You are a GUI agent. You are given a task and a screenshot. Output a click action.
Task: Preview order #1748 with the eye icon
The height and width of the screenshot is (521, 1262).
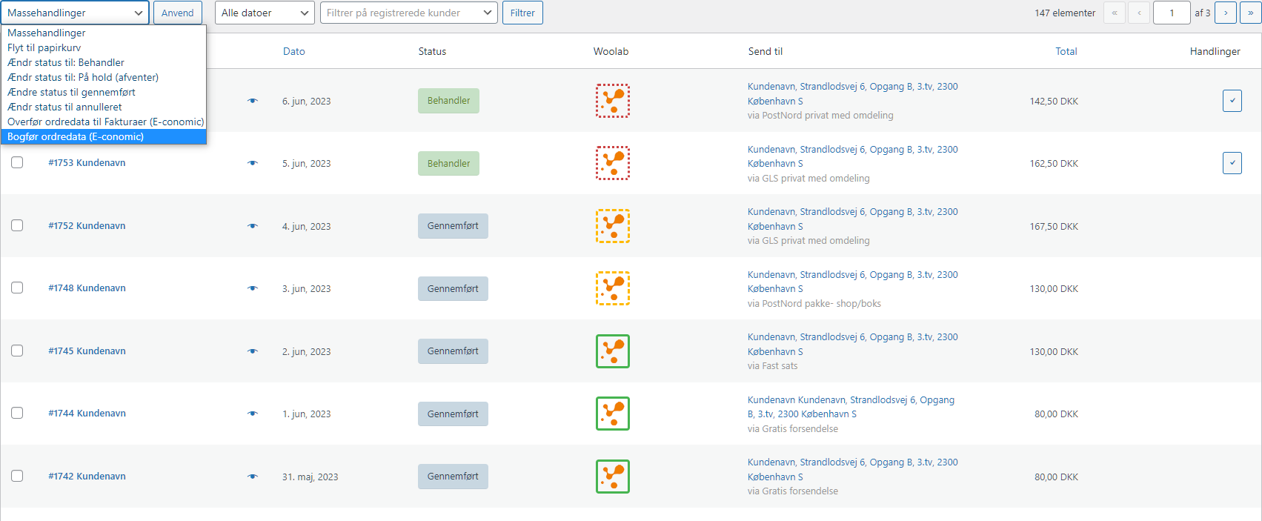pyautogui.click(x=253, y=288)
